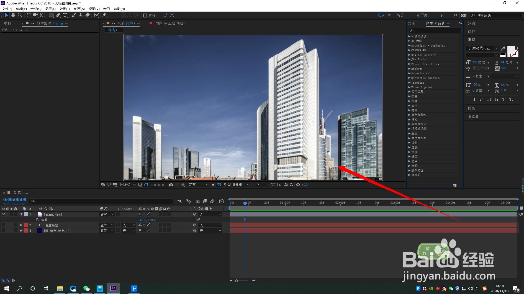
Task: Open the magnification (49.3%) dropdown
Action: point(127,185)
